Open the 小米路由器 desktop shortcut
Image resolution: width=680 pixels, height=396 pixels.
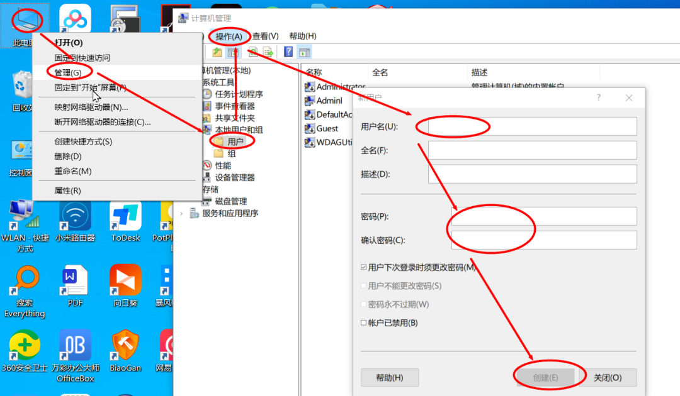pos(75,217)
